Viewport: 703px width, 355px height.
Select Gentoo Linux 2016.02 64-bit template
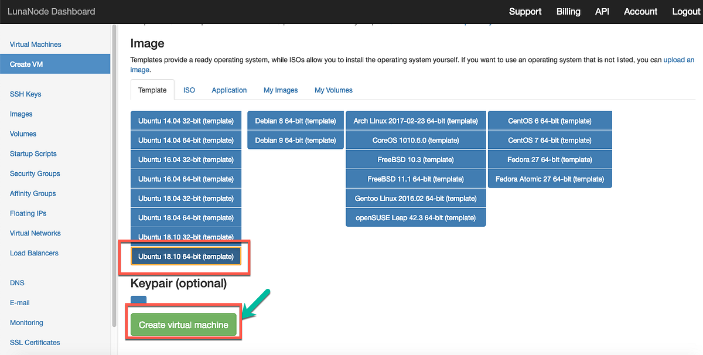tap(416, 199)
